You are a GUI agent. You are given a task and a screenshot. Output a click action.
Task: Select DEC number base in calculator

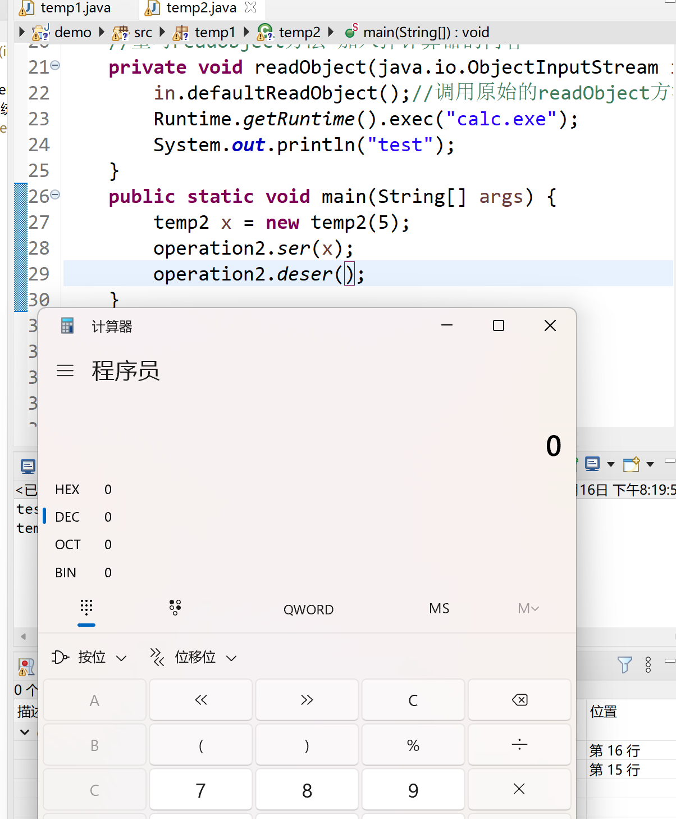pos(83,517)
